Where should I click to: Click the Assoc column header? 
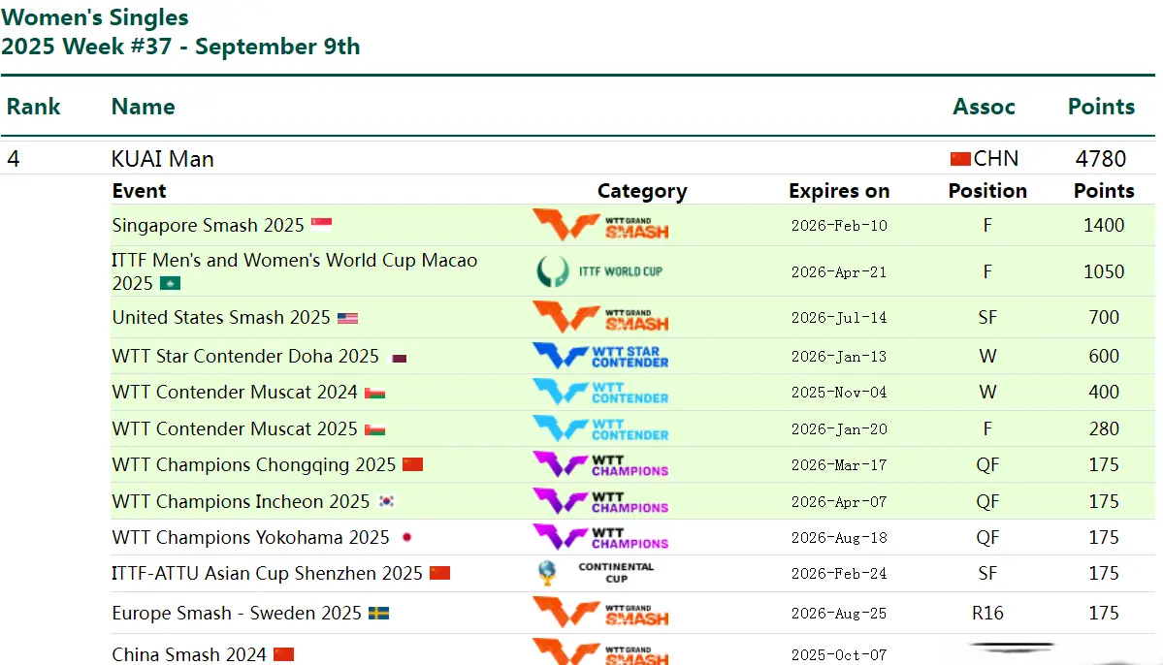click(984, 107)
